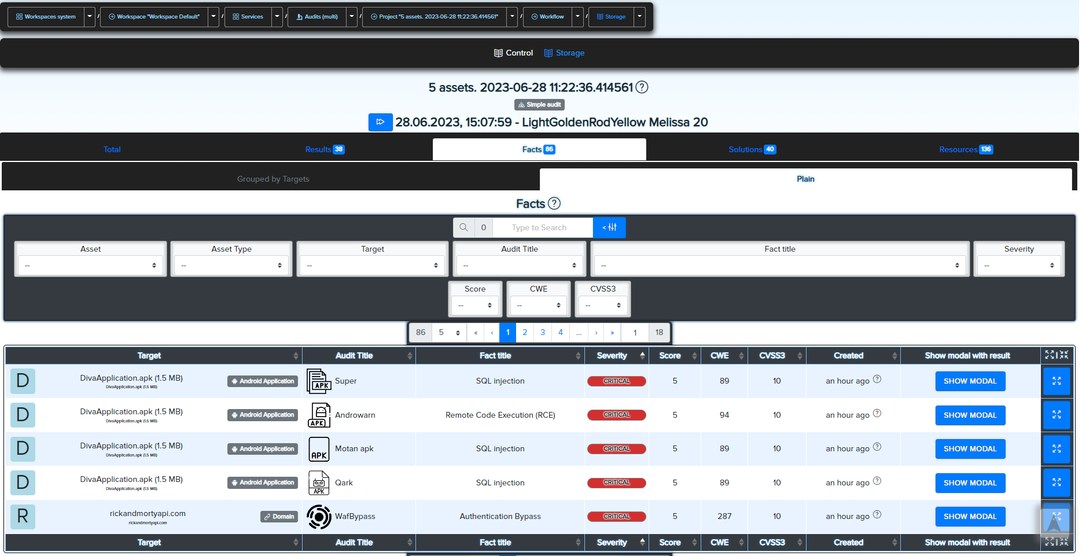This screenshot has width=1086, height=556.
Task: Expand the Motan apk row fullscreen
Action: 1056,449
